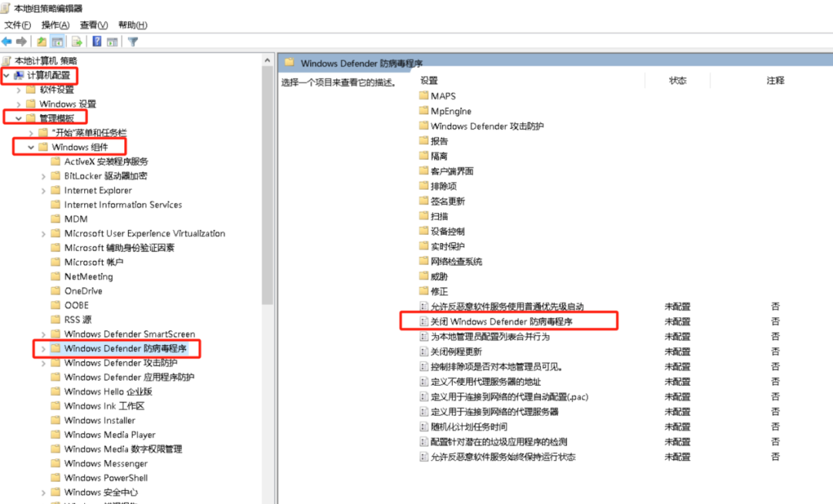Click the Up One Level folder icon
Image resolution: width=833 pixels, height=504 pixels.
click(x=42, y=42)
